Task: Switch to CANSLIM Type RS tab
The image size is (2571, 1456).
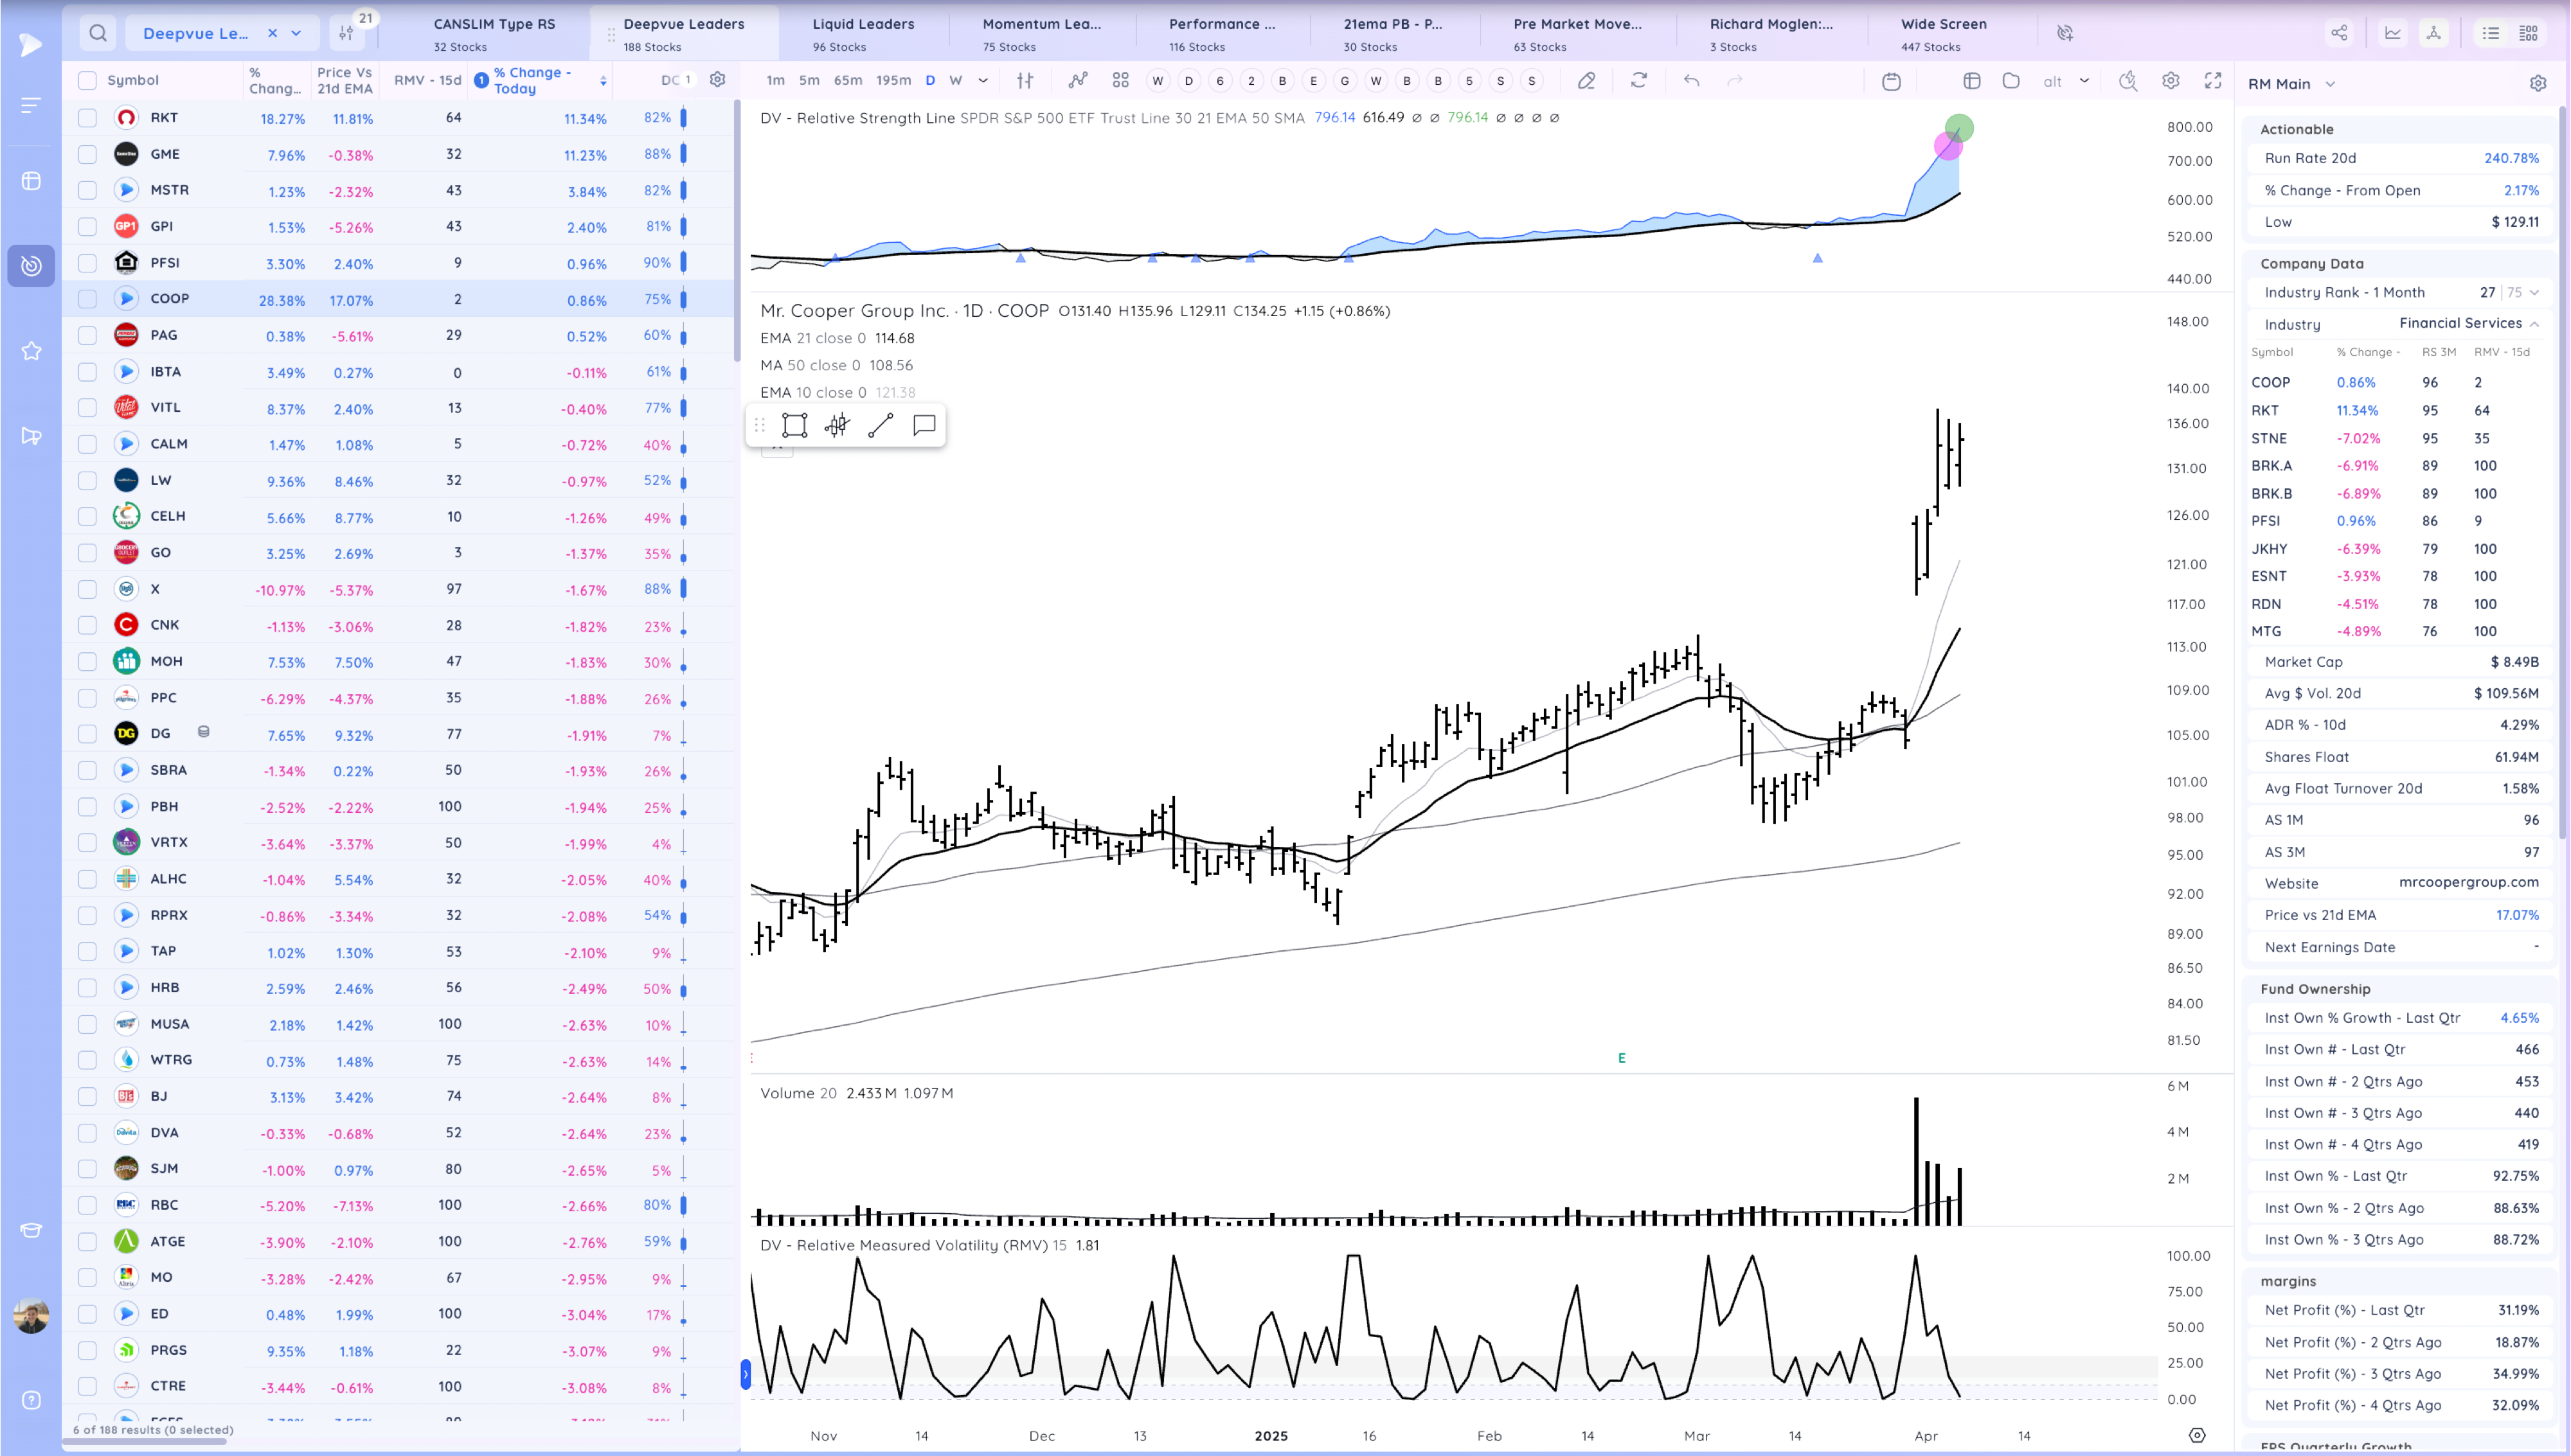Action: 494,33
